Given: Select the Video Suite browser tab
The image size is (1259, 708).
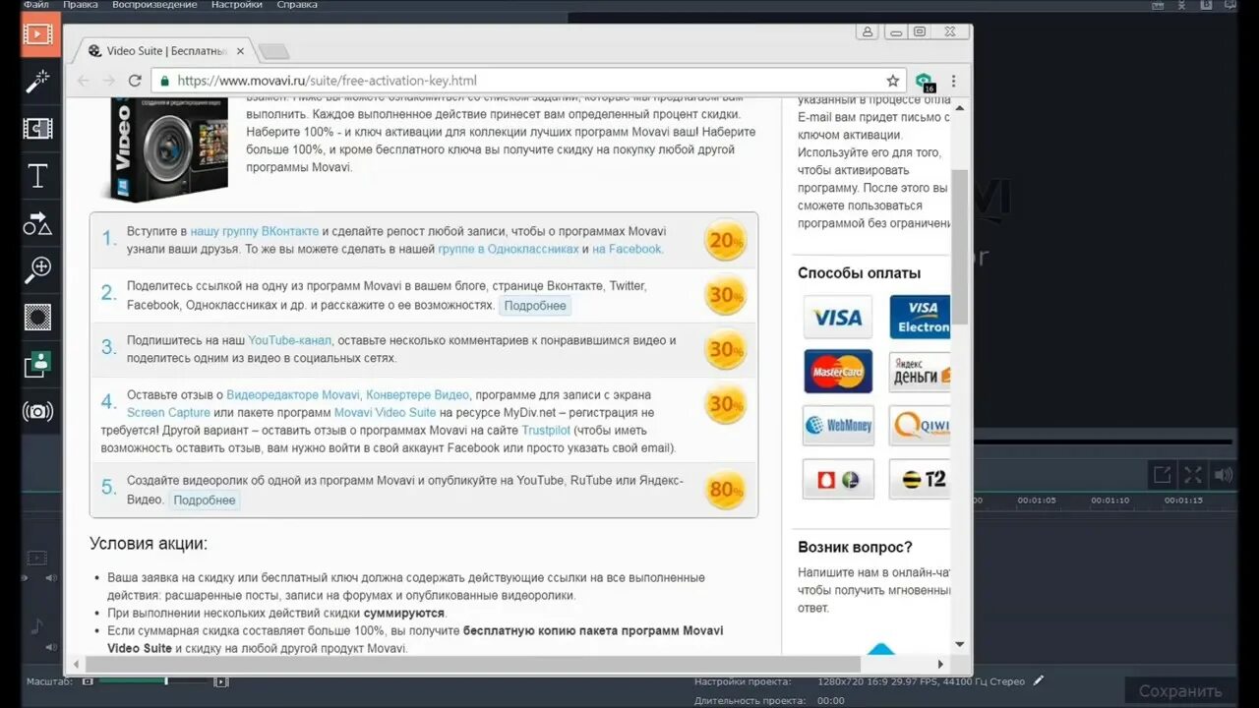Looking at the screenshot, I should coord(167,50).
